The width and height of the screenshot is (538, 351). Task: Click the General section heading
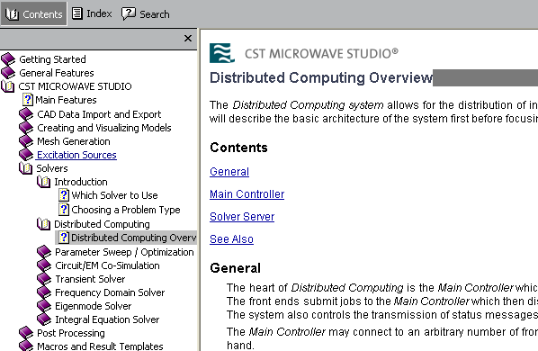point(236,268)
